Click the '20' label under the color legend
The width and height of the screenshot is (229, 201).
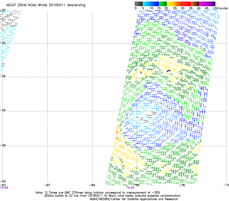pos(166,8)
